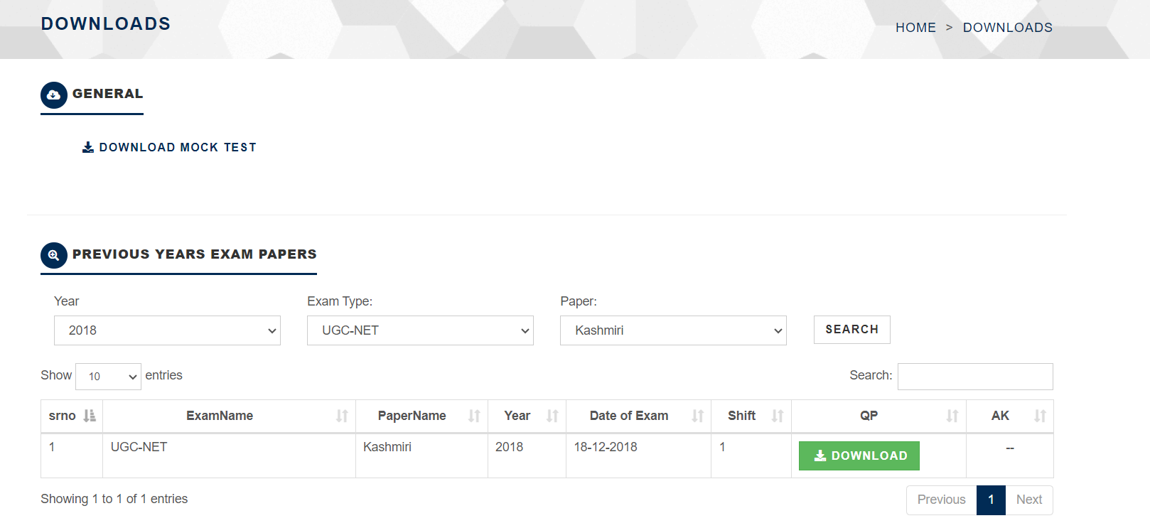The height and width of the screenshot is (528, 1150).
Task: Click the Previous Years Exam Papers magnifier icon
Action: [53, 255]
